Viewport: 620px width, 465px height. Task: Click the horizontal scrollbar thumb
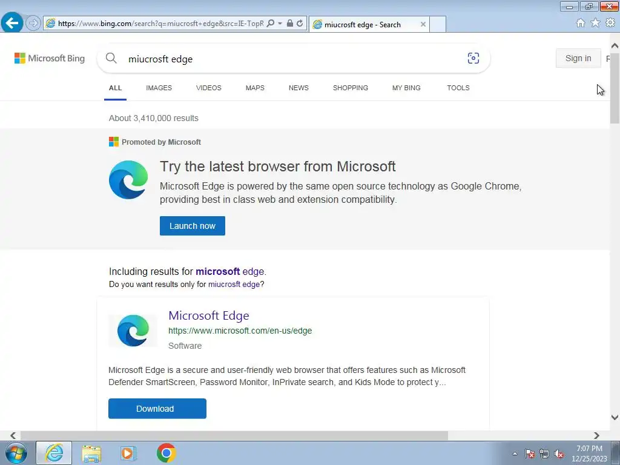click(x=234, y=435)
